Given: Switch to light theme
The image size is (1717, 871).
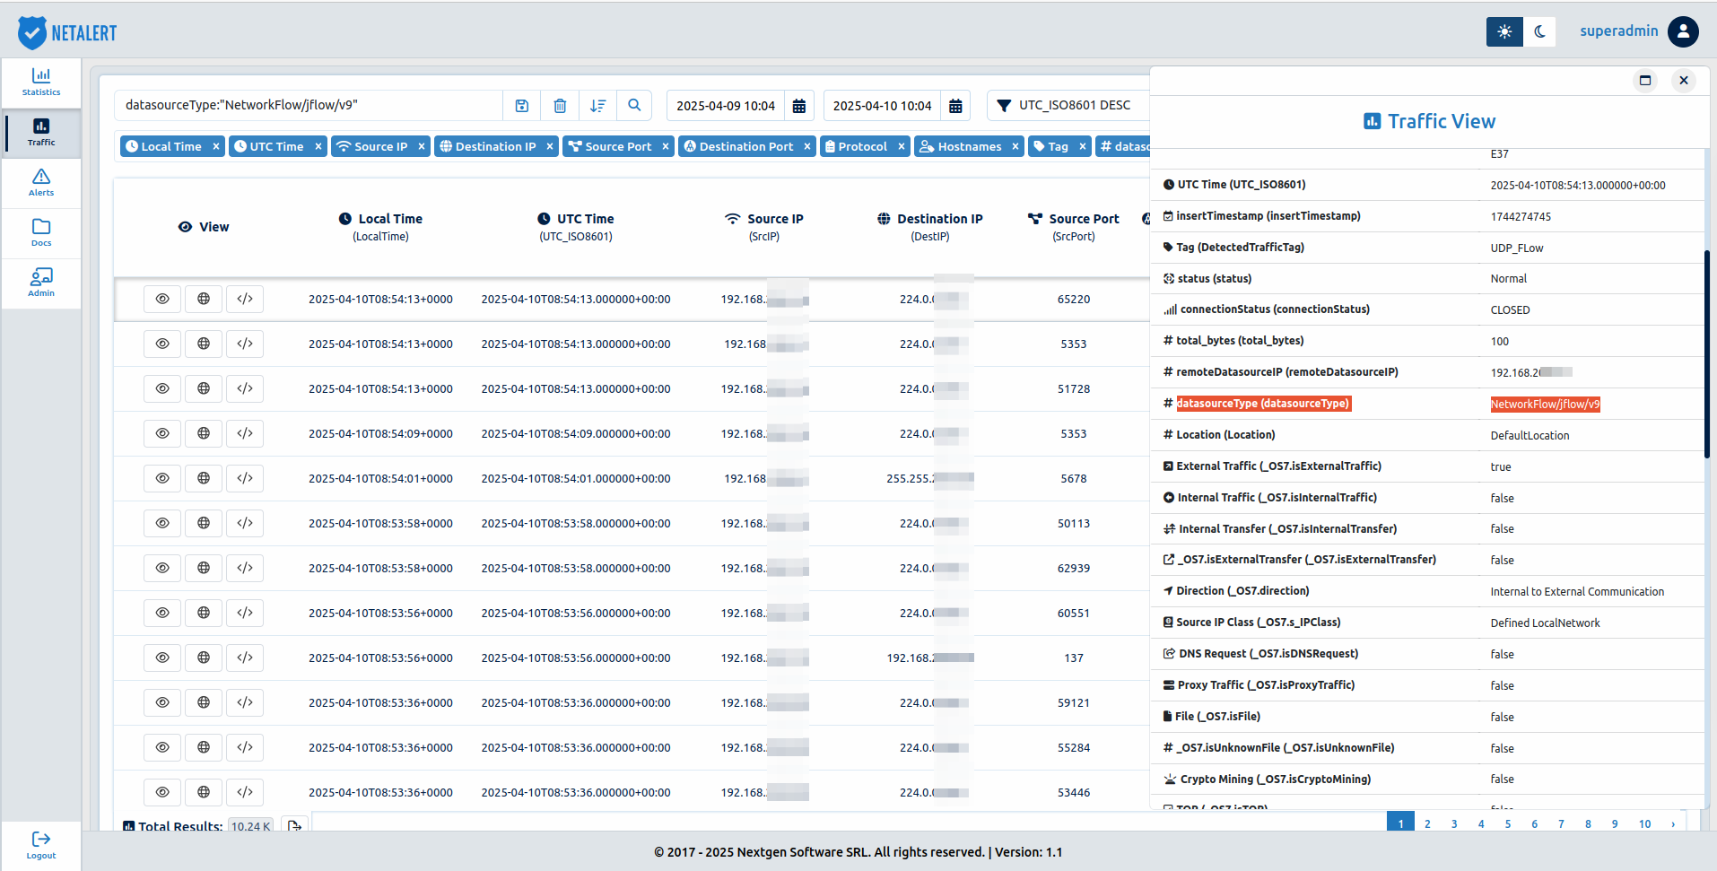Looking at the screenshot, I should pyautogui.click(x=1504, y=31).
